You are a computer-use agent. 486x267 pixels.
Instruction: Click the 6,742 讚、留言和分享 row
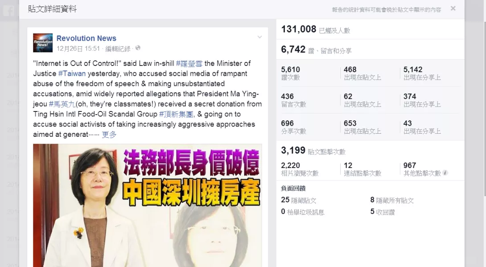[x=371, y=49]
